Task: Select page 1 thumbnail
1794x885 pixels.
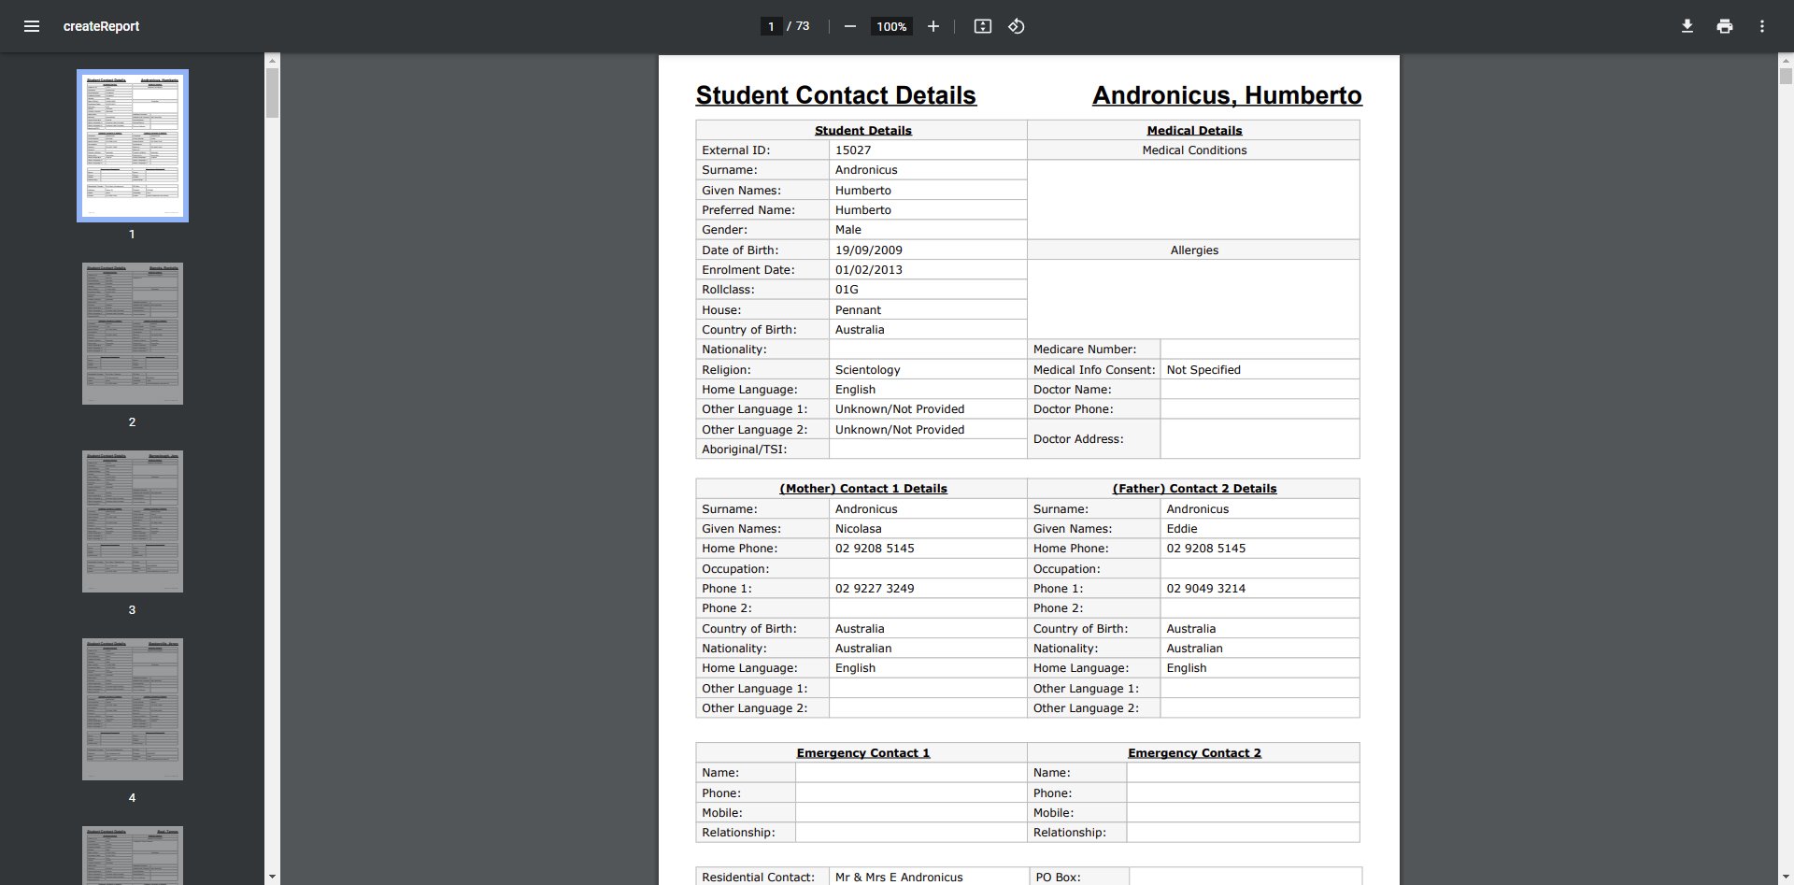Action: (x=133, y=146)
